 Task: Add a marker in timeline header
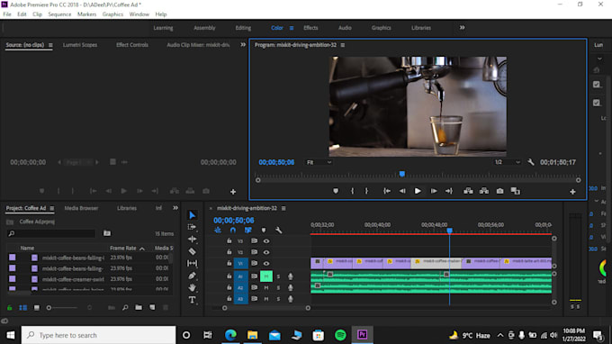tap(264, 231)
